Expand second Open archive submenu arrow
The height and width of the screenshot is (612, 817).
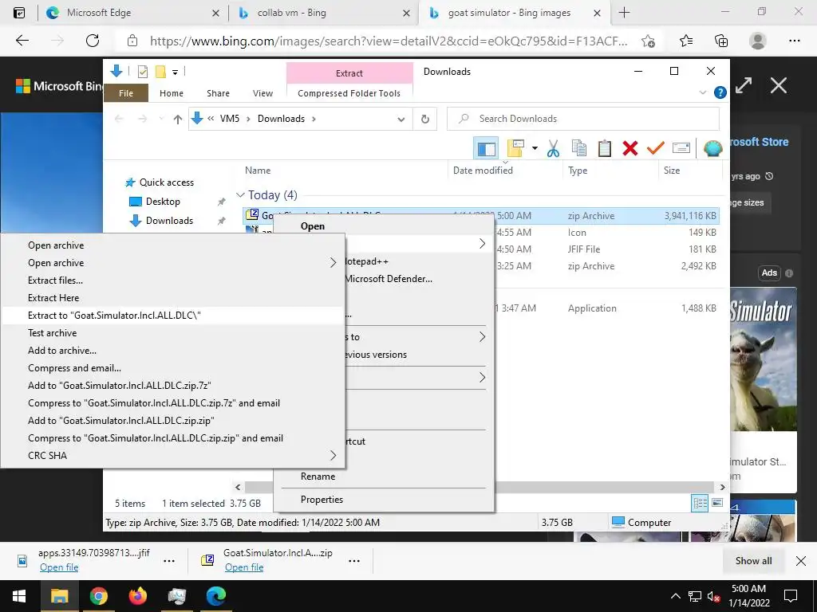coord(333,263)
